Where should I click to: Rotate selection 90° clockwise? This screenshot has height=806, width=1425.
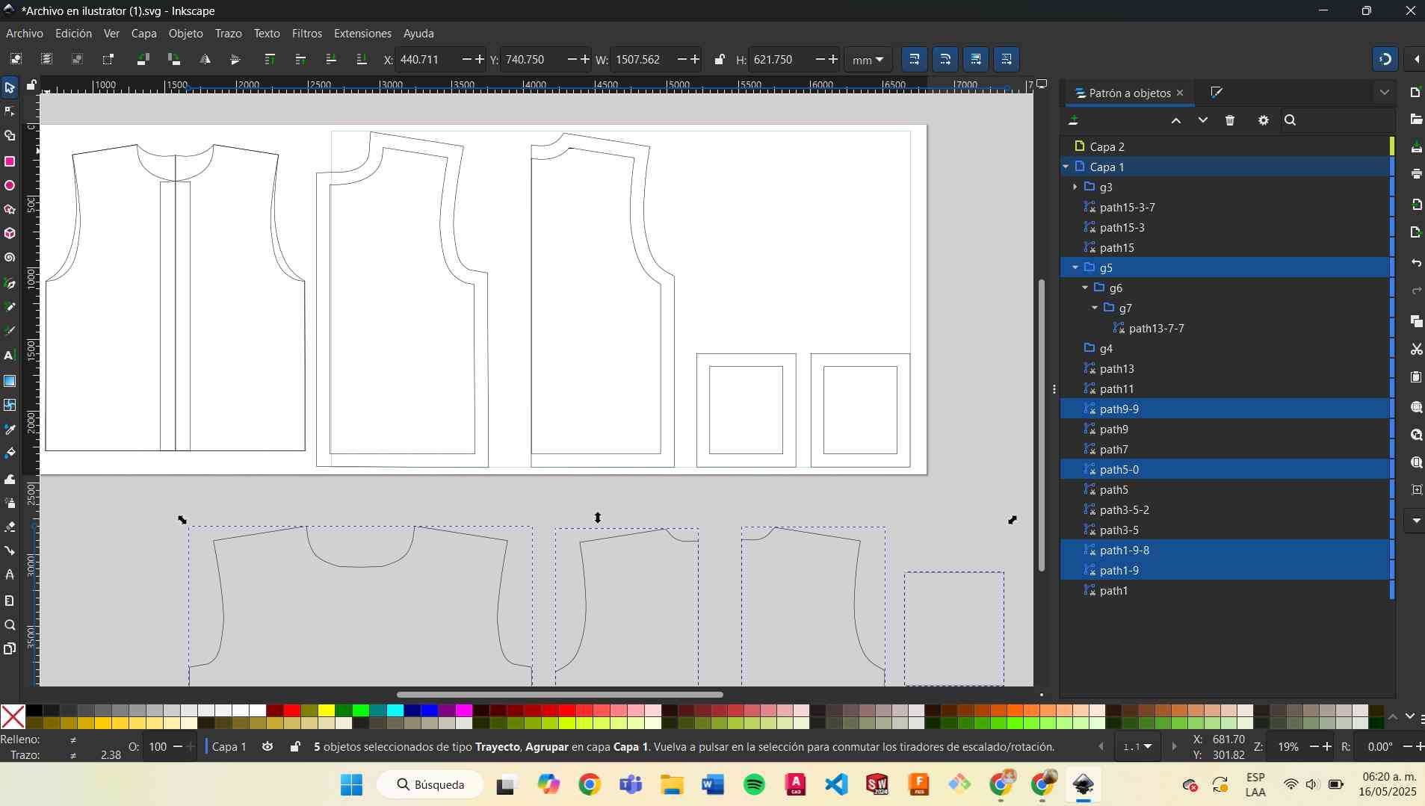(x=174, y=59)
